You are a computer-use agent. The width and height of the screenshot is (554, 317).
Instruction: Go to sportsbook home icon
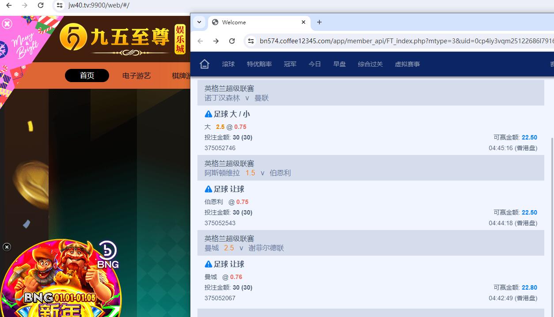pos(204,64)
